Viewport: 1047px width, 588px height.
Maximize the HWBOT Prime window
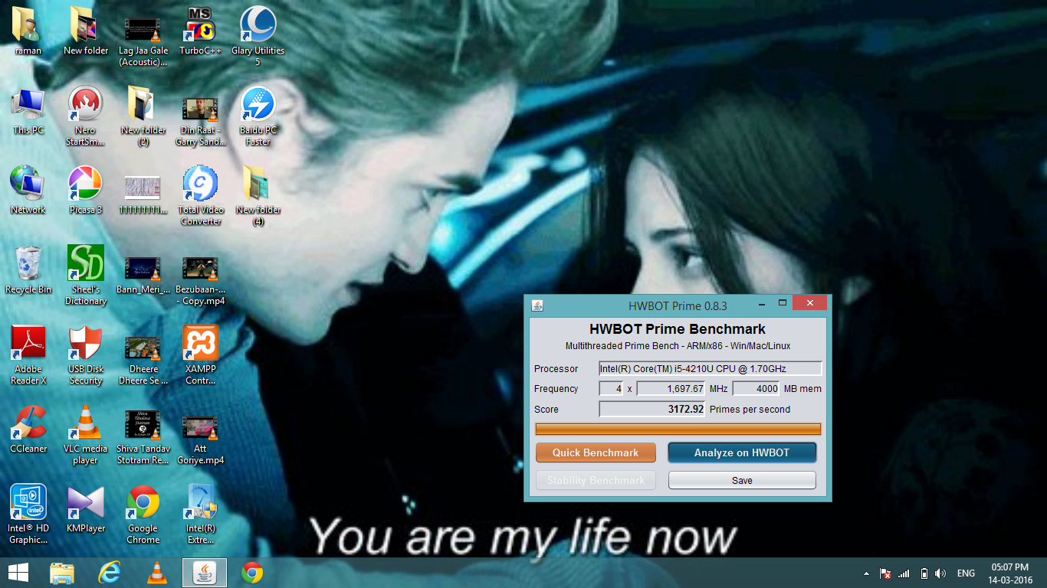[783, 303]
